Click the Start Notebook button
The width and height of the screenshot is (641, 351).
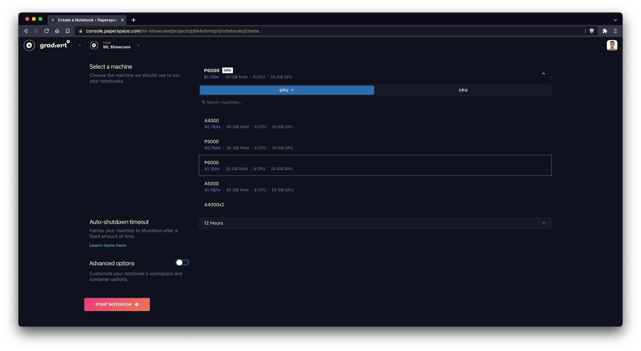117,305
